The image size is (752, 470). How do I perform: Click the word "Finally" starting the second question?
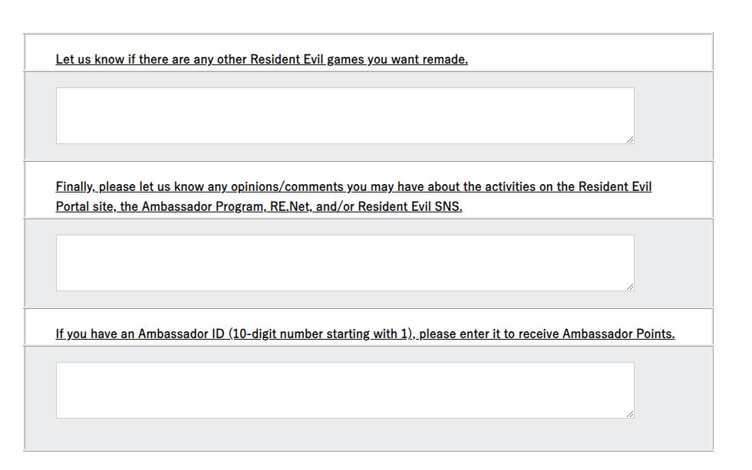[x=75, y=187]
